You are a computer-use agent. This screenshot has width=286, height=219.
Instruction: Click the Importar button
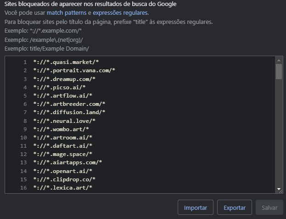point(196,207)
